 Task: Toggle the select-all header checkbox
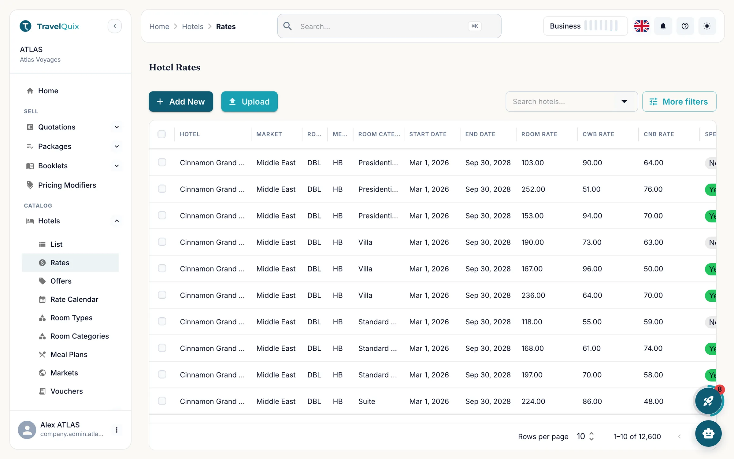point(161,134)
